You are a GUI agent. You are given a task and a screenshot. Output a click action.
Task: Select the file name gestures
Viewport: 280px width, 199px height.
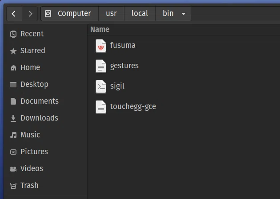coord(124,66)
